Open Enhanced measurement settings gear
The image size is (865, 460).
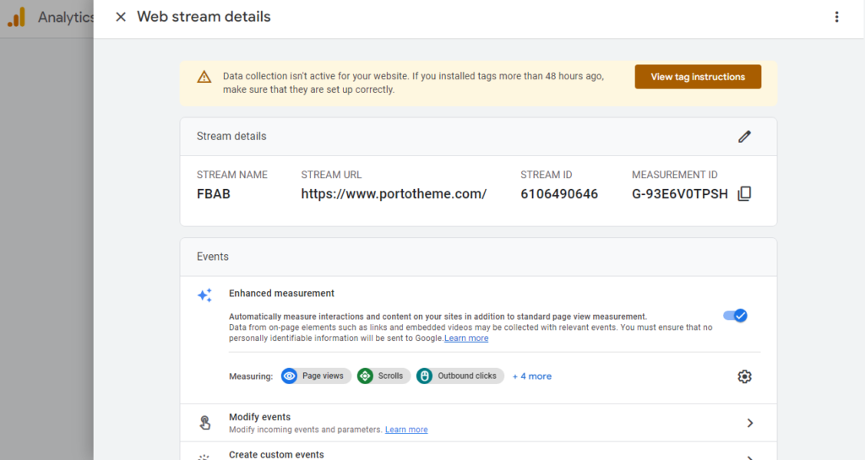pos(744,376)
